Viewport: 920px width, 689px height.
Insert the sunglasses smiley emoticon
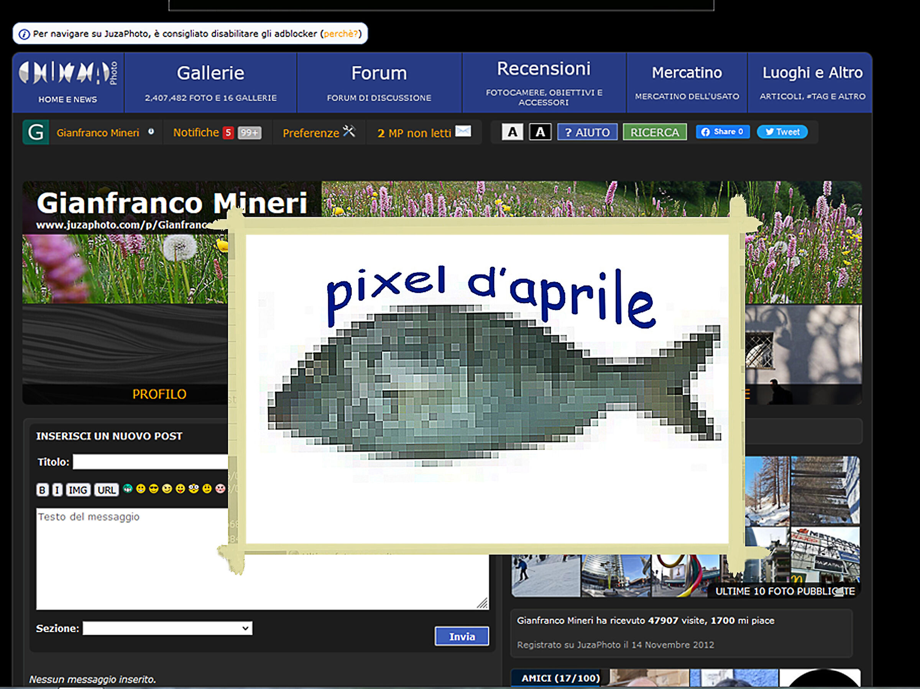153,489
